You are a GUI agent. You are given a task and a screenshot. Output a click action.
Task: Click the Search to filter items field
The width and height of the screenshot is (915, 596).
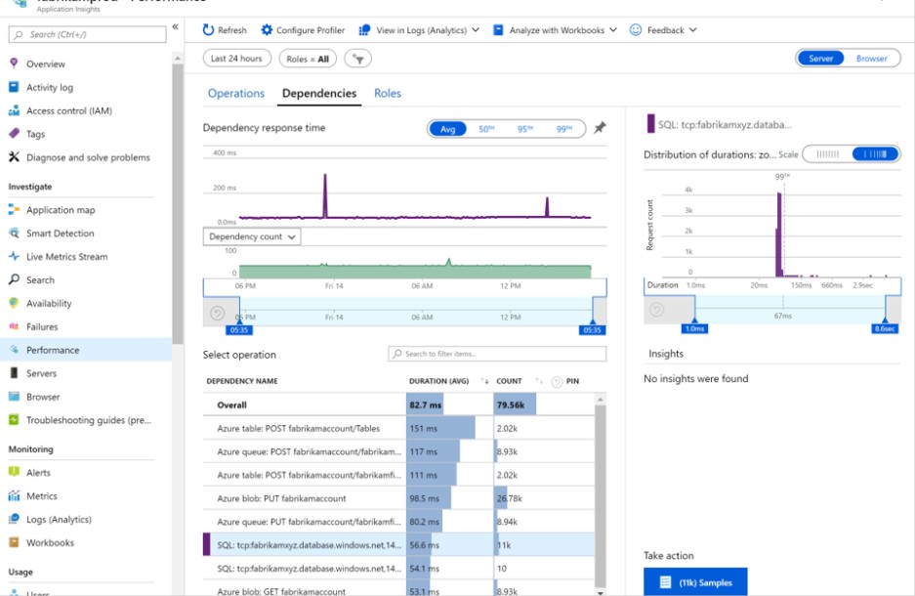(497, 354)
